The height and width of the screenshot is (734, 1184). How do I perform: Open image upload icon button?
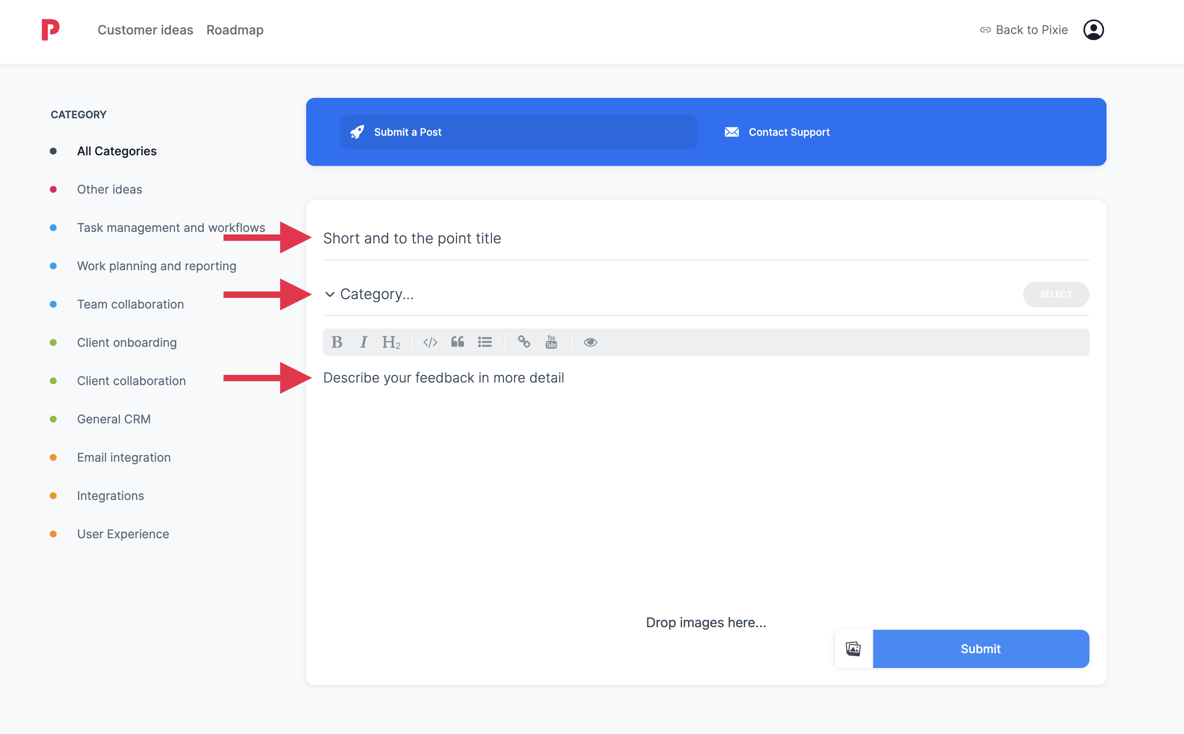pos(853,648)
